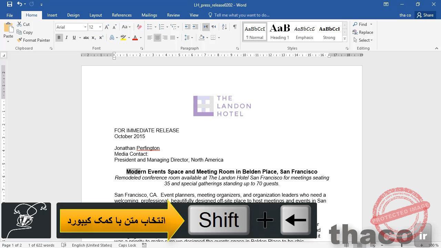The height and width of the screenshot is (248, 441).
Task: Click the Bullets list icon
Action: click(x=149, y=27)
